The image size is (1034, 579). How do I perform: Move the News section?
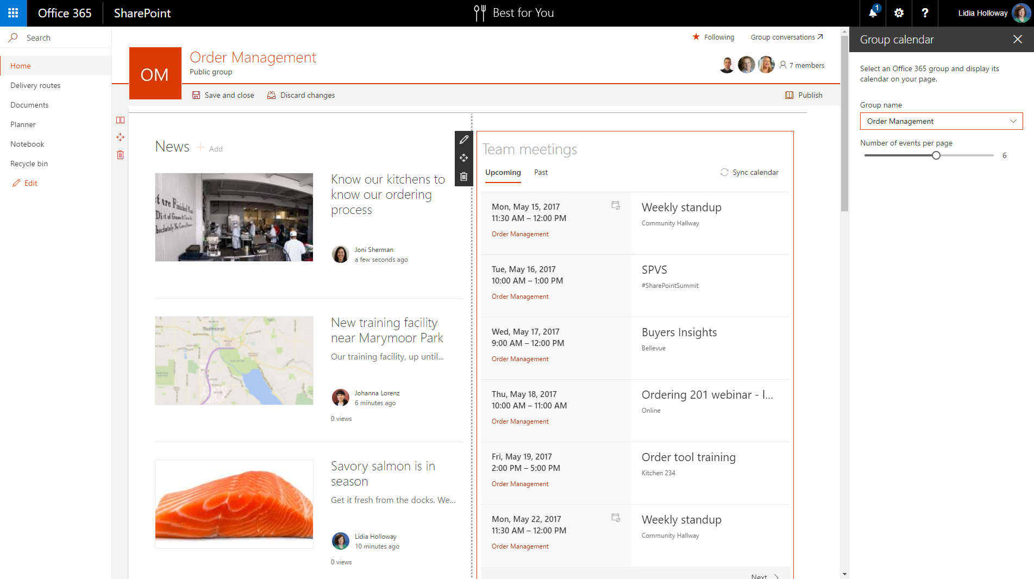pyautogui.click(x=120, y=137)
